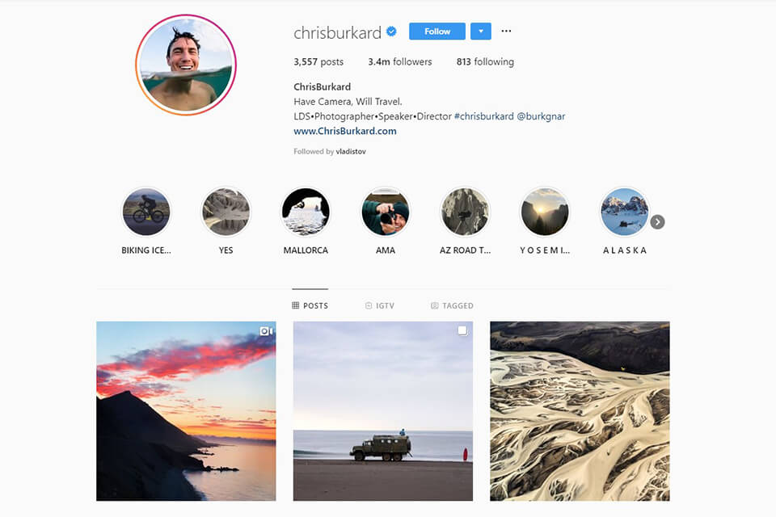The height and width of the screenshot is (517, 776).
Task: View the YOSEMI... story highlight
Action: tap(545, 212)
